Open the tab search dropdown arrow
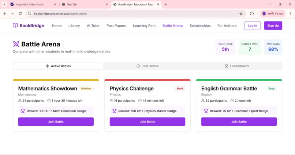This screenshot has width=295, height=155. coord(4,4)
